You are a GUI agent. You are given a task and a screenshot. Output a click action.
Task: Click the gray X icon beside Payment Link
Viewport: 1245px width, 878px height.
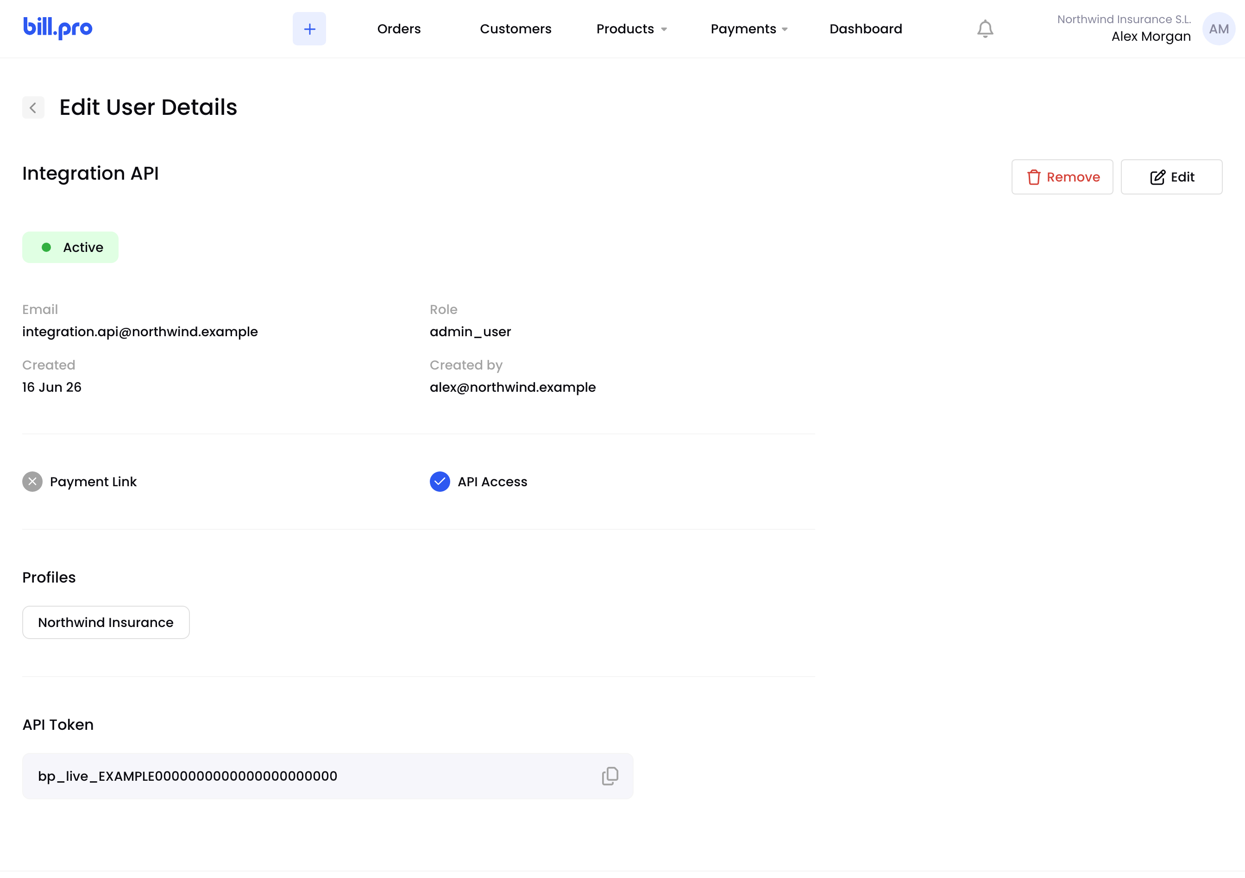coord(32,481)
